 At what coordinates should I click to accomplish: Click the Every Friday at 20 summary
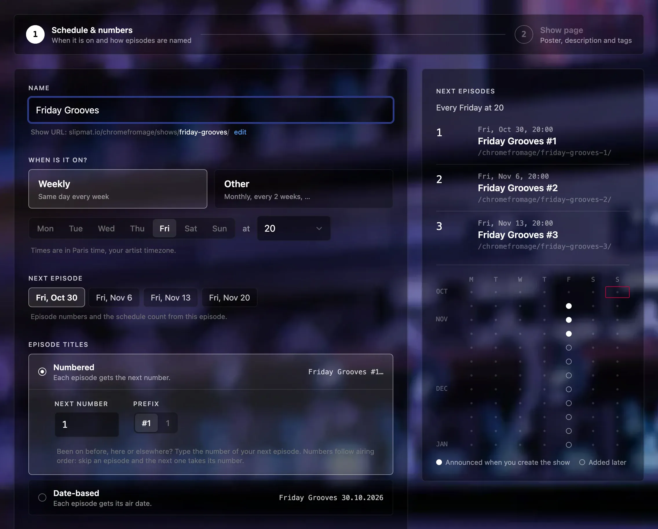(x=470, y=108)
